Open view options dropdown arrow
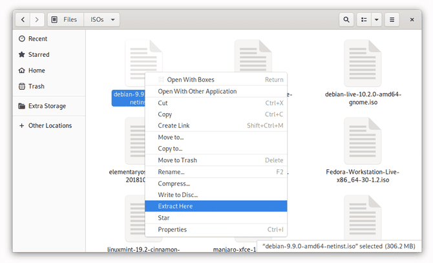 [376, 19]
